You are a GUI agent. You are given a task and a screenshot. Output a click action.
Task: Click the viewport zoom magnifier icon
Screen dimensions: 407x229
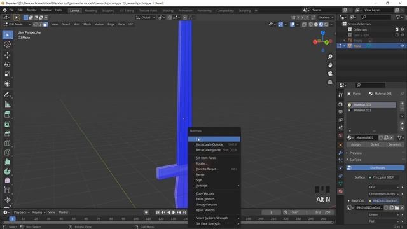[330, 57]
